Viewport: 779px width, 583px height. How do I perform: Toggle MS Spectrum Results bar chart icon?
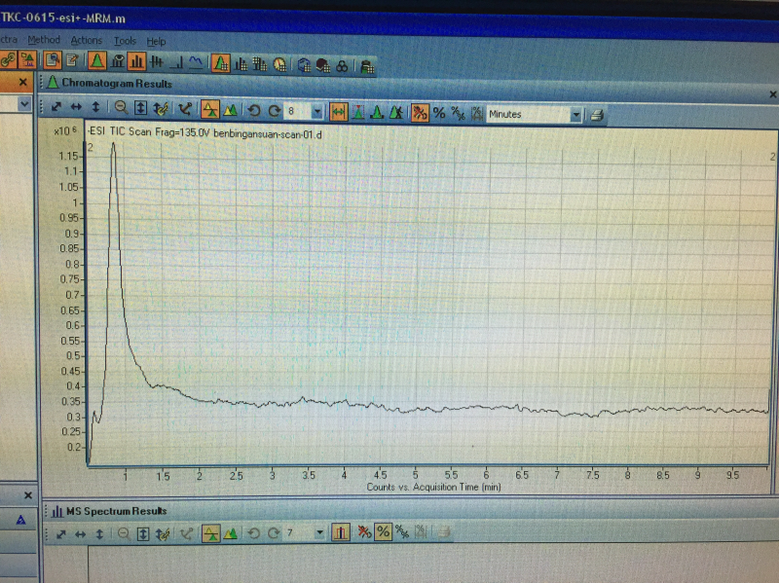pyautogui.click(x=136, y=61)
